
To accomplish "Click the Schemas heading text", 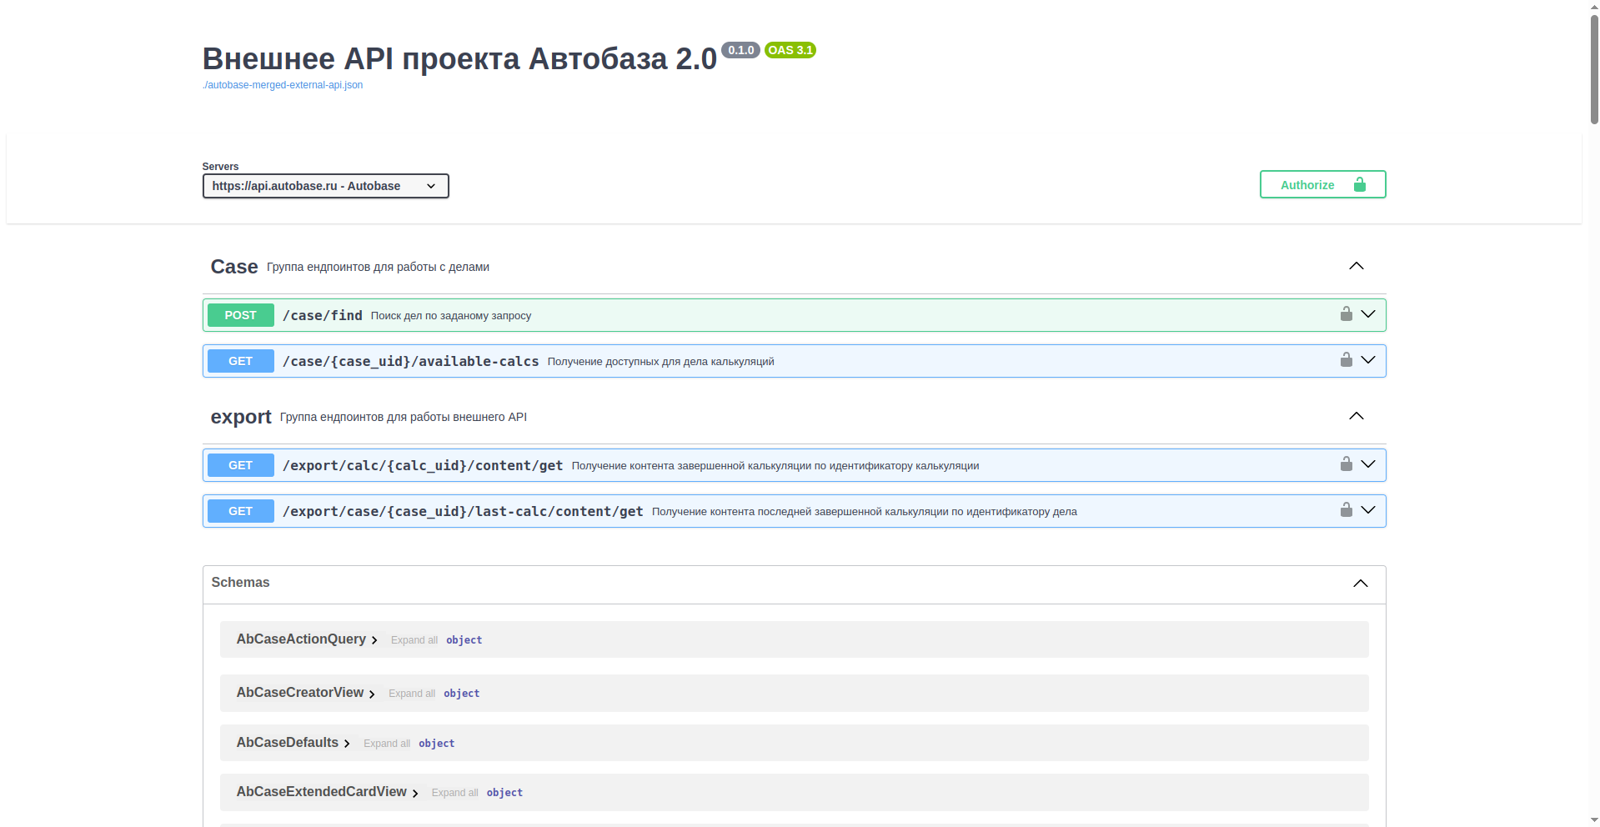I will pos(240,583).
